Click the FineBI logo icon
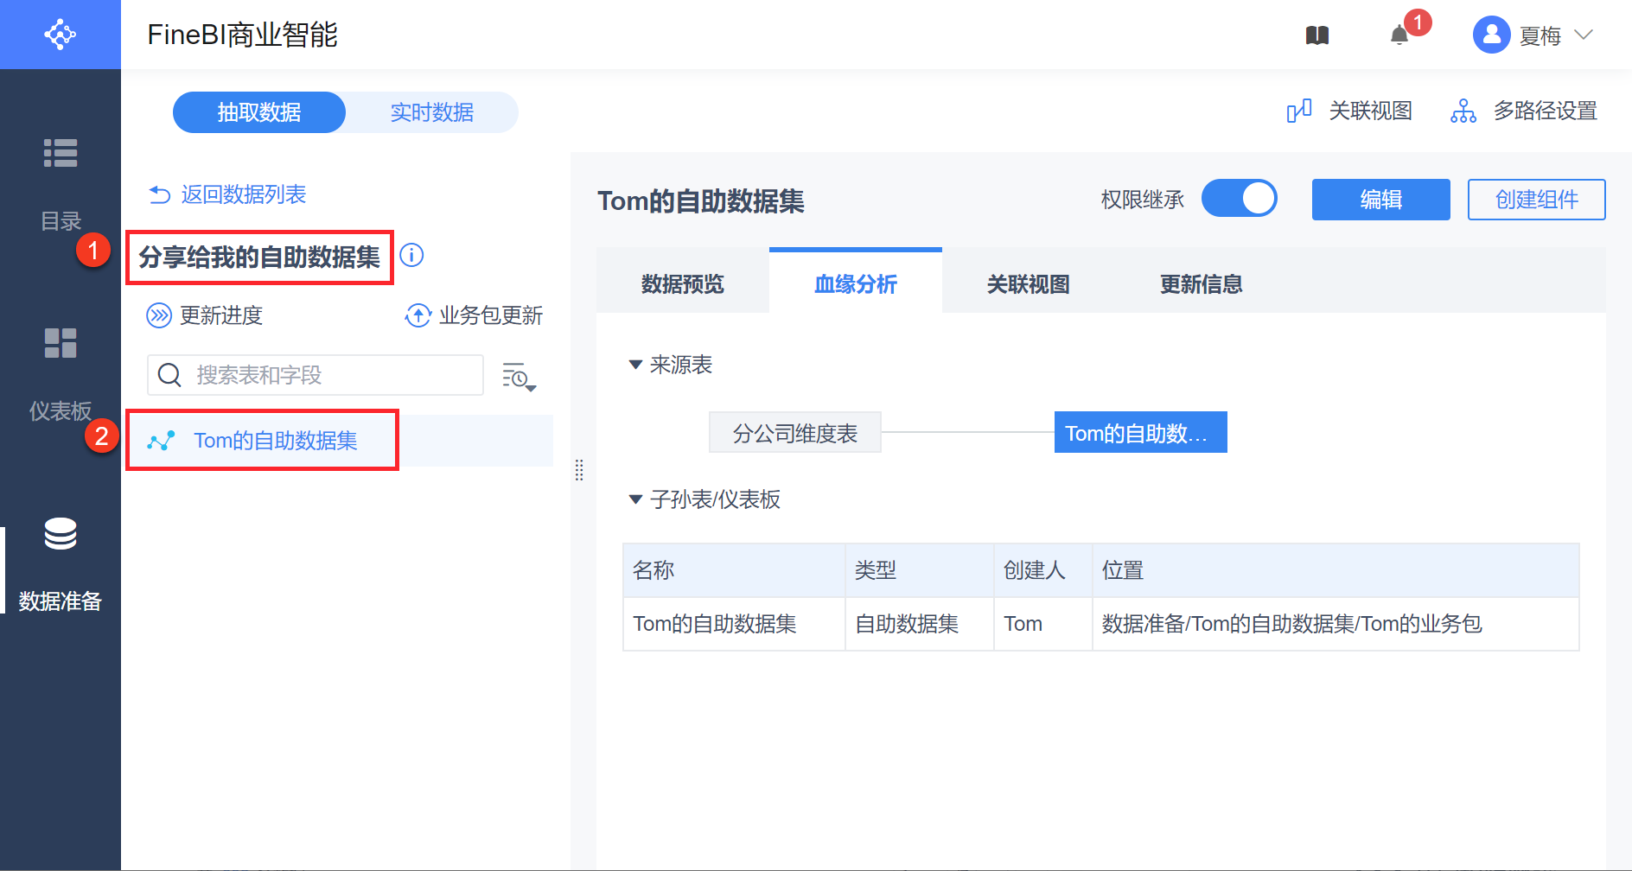Screen dimensions: 1632x871 [61, 35]
